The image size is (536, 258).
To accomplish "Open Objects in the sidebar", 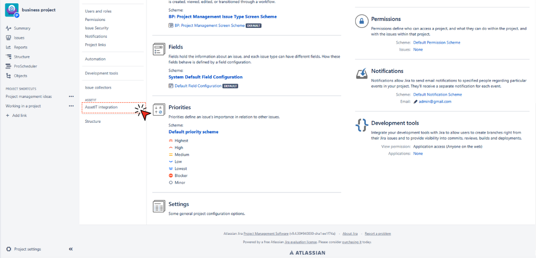I will tap(21, 76).
